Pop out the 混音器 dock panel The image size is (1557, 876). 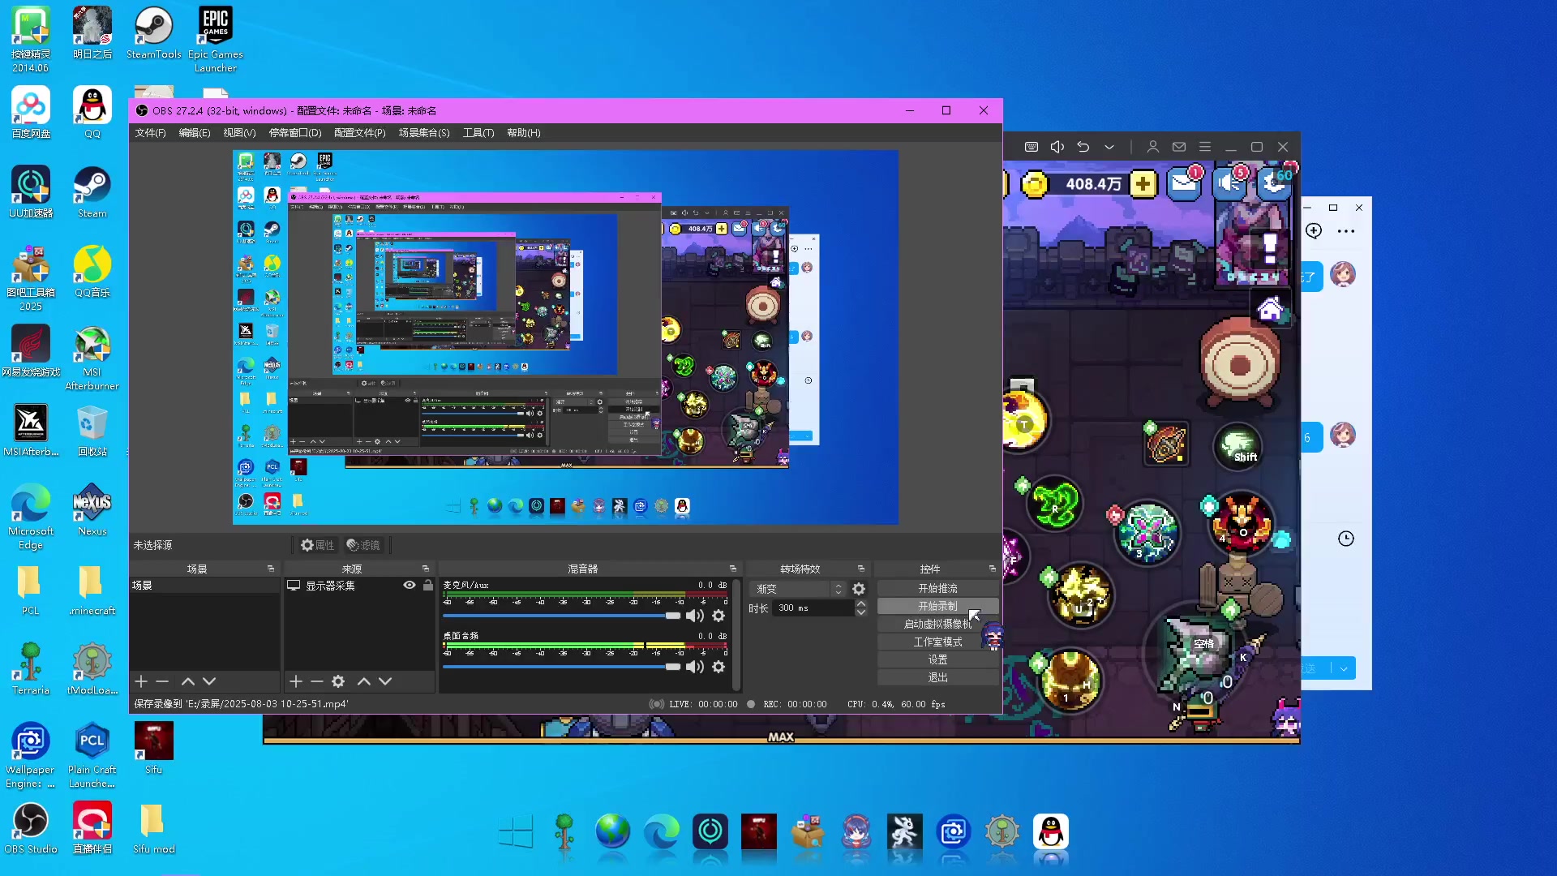[x=732, y=569]
